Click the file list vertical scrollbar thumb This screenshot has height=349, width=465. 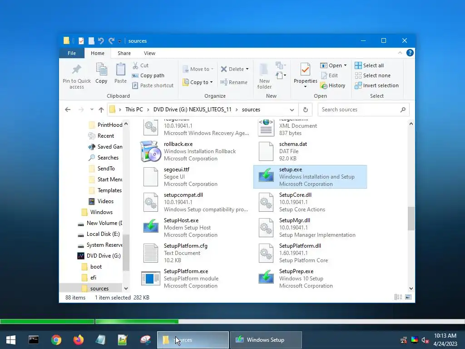(x=411, y=219)
